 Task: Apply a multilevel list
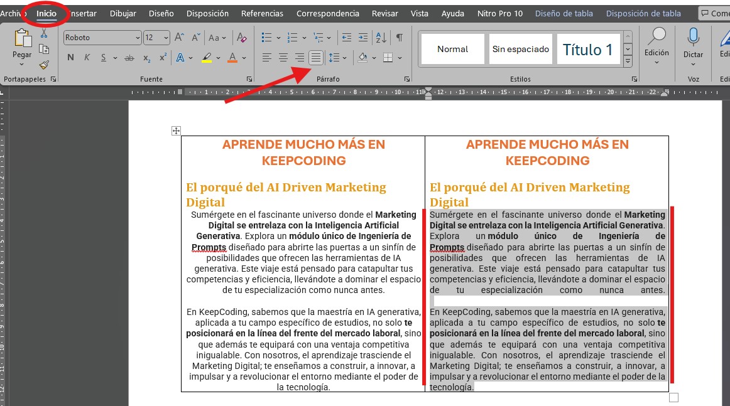pyautogui.click(x=318, y=37)
